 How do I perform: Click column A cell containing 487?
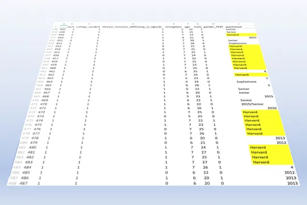click(x=23, y=183)
